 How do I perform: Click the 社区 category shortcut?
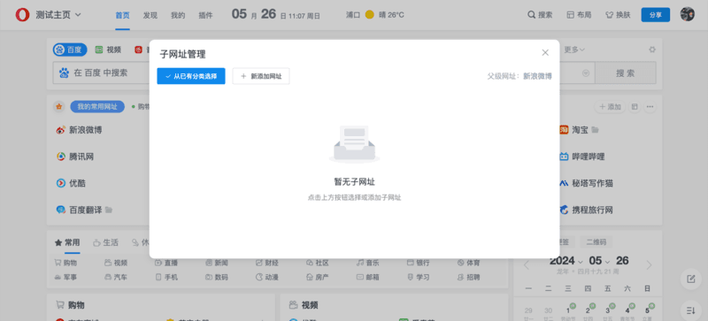(x=317, y=263)
